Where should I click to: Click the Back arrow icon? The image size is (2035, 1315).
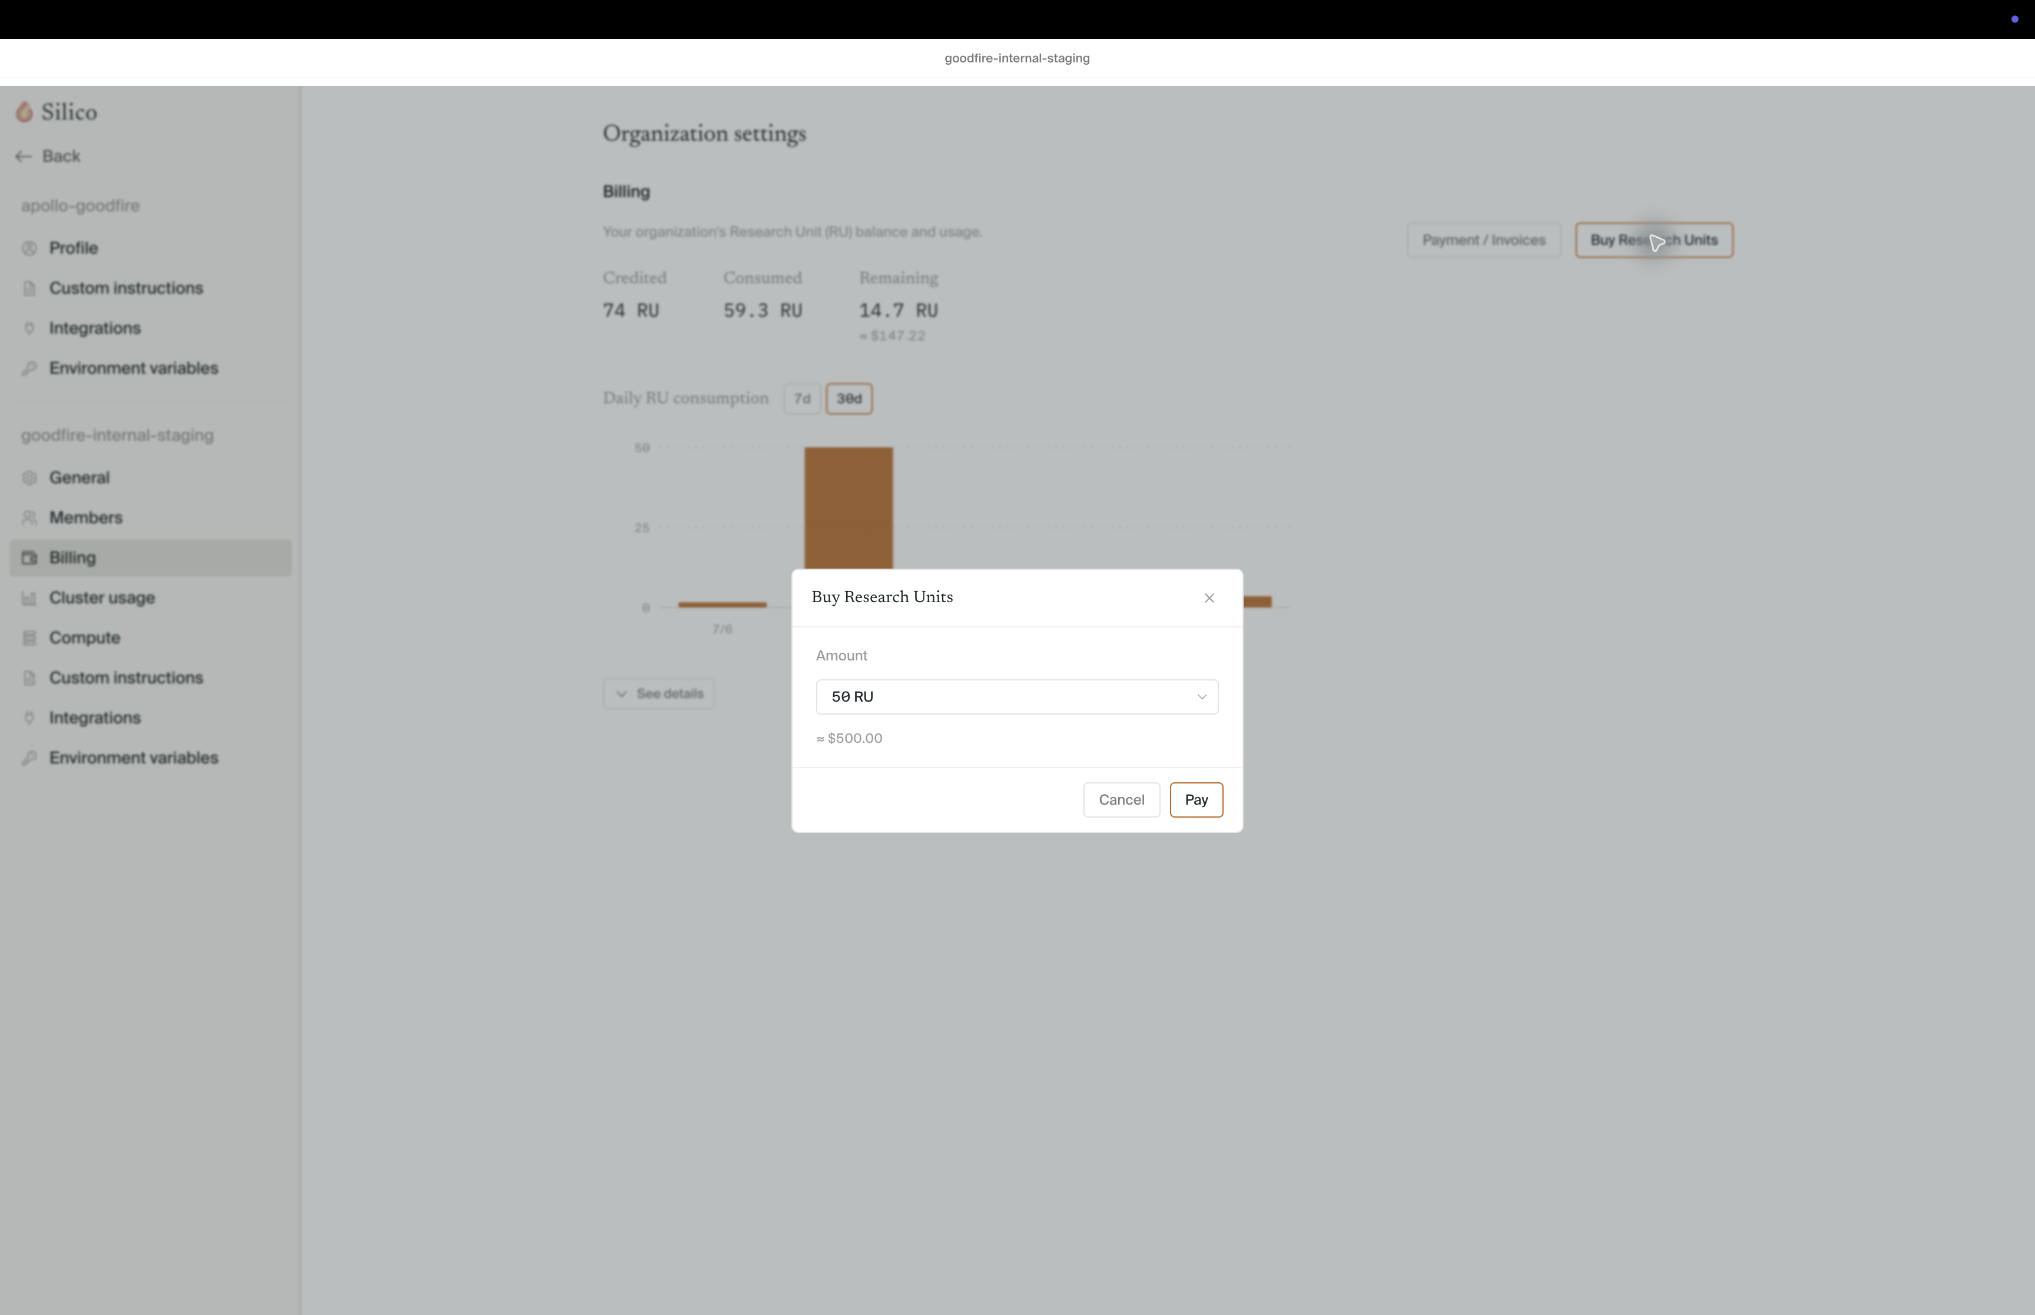[24, 156]
